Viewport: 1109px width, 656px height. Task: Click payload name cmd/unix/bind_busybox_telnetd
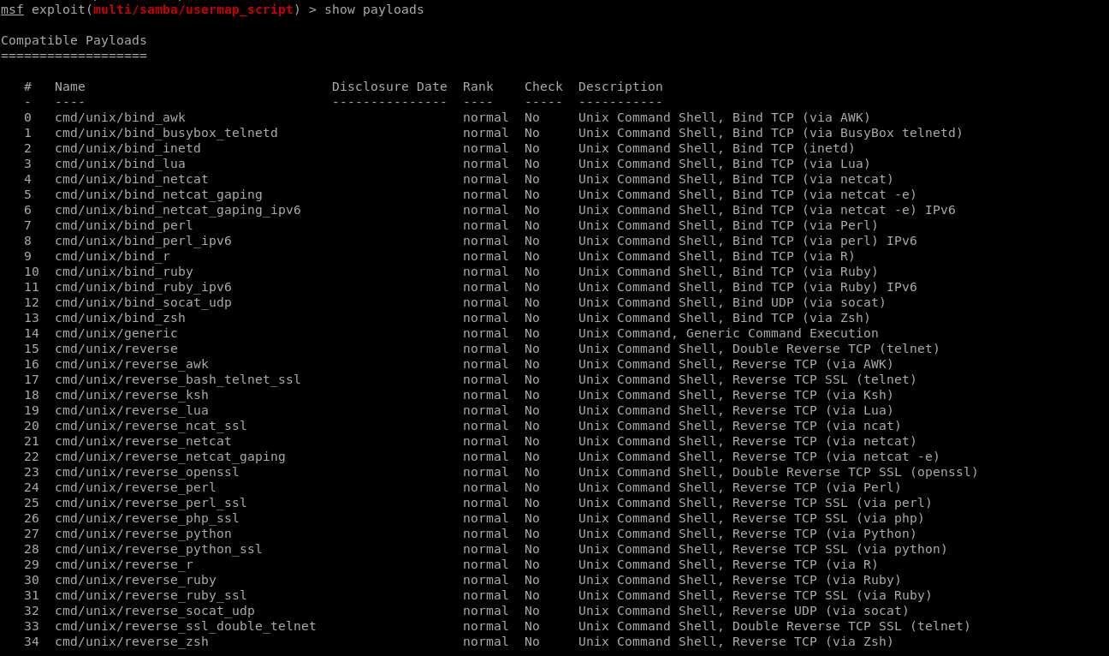tap(166, 133)
